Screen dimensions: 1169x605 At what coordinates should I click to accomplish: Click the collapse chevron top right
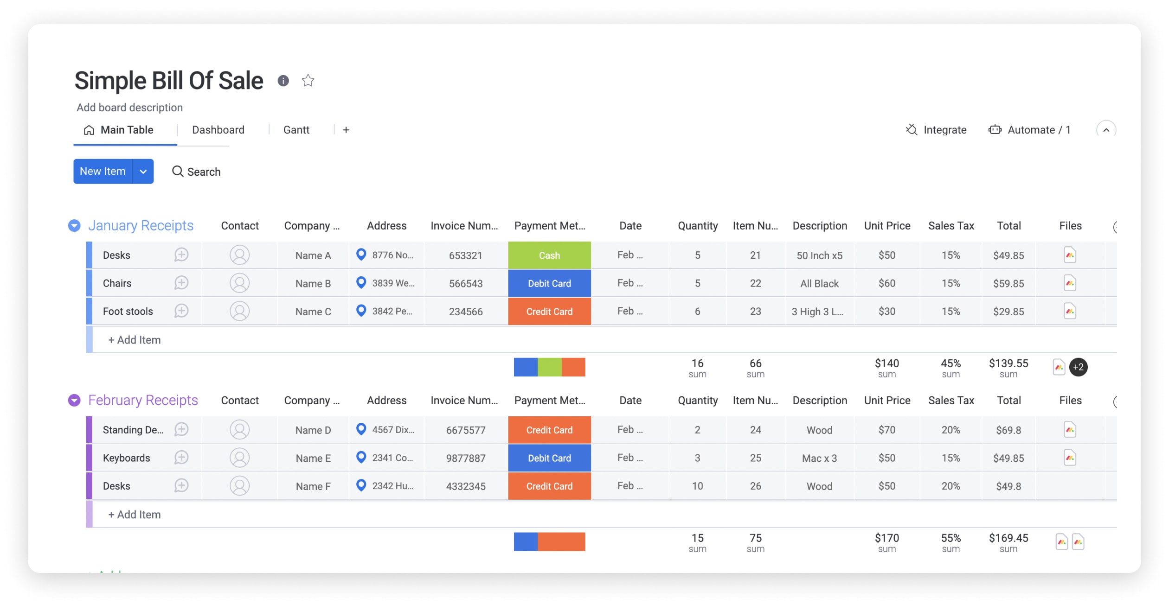(x=1106, y=130)
